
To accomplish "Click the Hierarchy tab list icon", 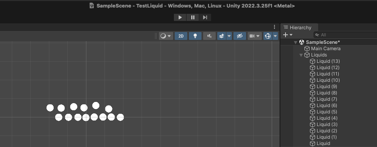I will pos(286,27).
